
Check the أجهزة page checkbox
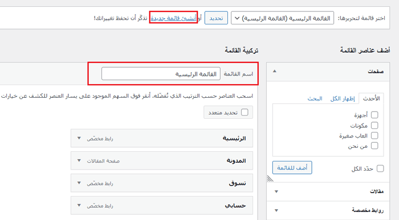point(374,115)
